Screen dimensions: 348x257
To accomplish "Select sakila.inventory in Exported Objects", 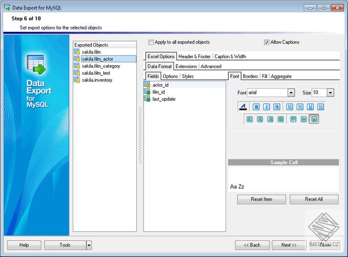I will coord(97,80).
